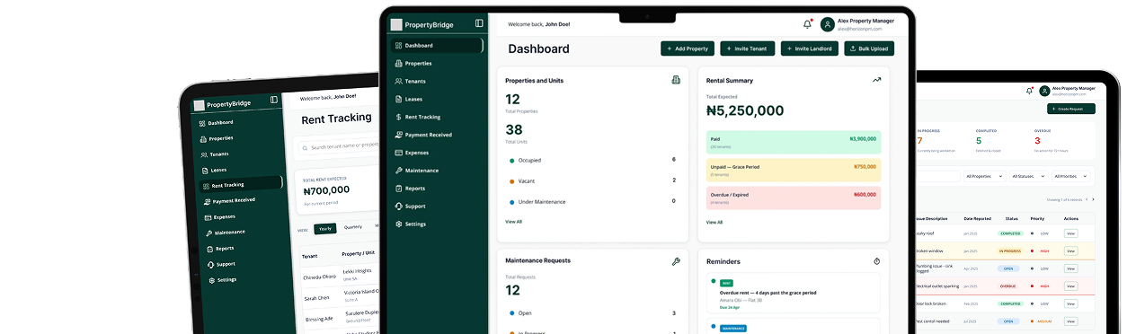This screenshot has height=334, width=1127.
Task: Open the notification bell on center dashboard
Action: pos(807,24)
